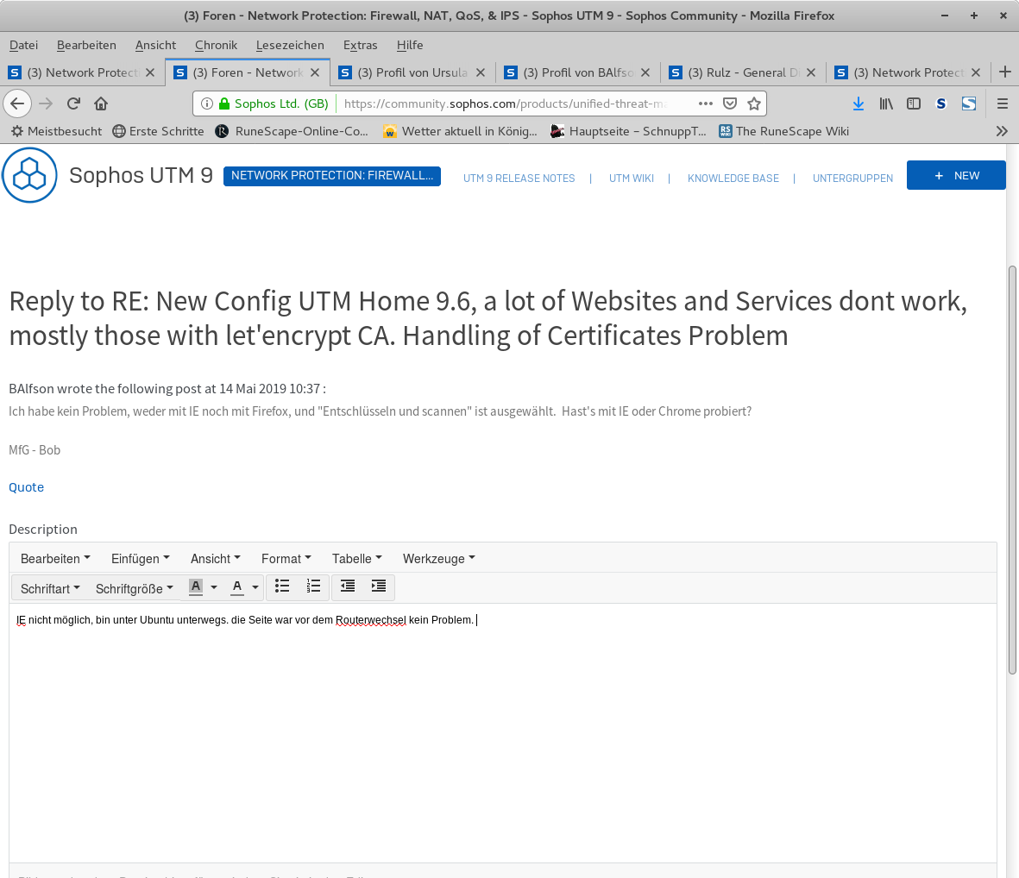Image resolution: width=1019 pixels, height=878 pixels.
Task: Open the Downloads arrow icon
Action: (859, 103)
